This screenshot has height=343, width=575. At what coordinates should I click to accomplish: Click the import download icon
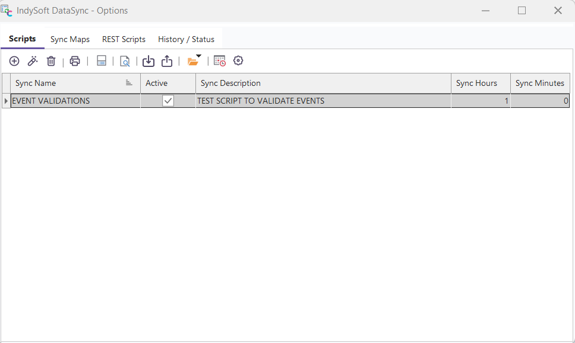tap(149, 61)
